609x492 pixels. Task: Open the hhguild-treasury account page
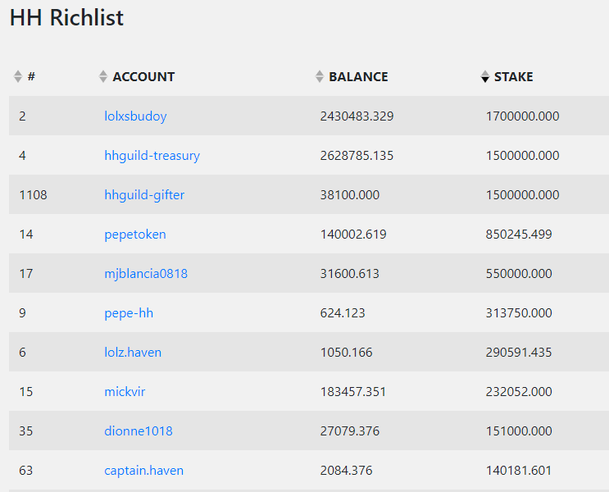click(x=152, y=156)
